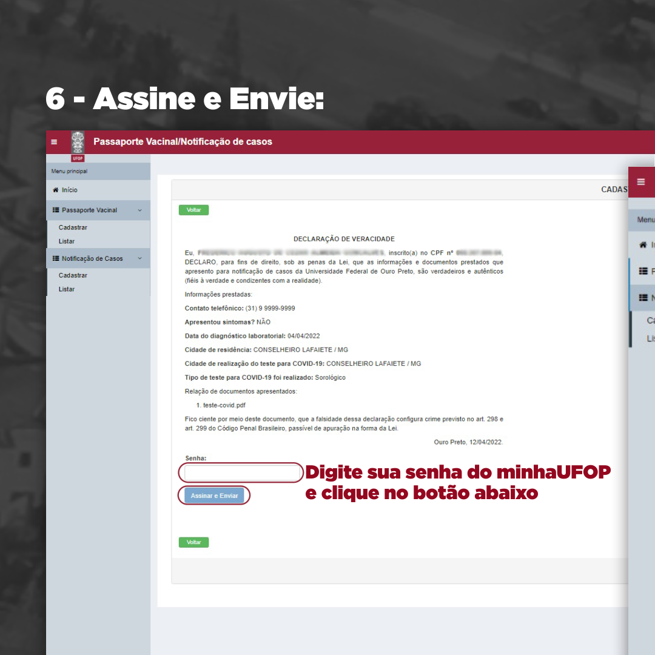Open hamburger menu in the overlapping right window

click(641, 182)
